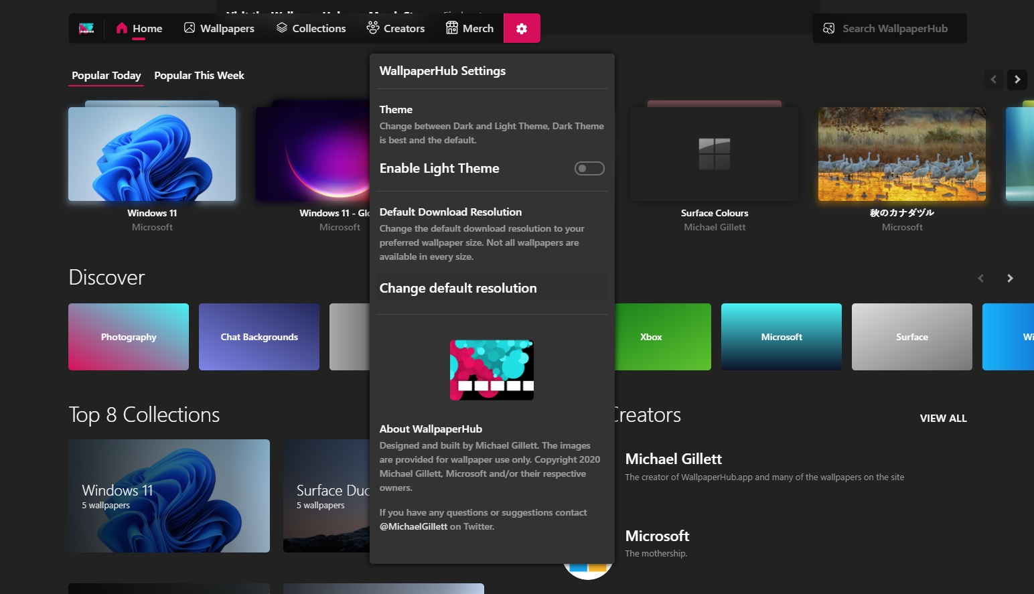The width and height of the screenshot is (1034, 594).
Task: Click Michael Gillett author under Surface Colours
Action: [715, 227]
